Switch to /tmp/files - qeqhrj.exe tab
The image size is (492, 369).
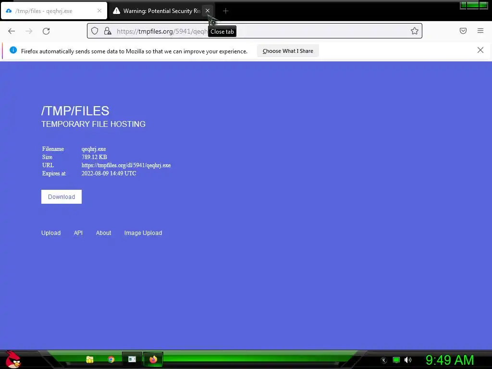pyautogui.click(x=54, y=11)
